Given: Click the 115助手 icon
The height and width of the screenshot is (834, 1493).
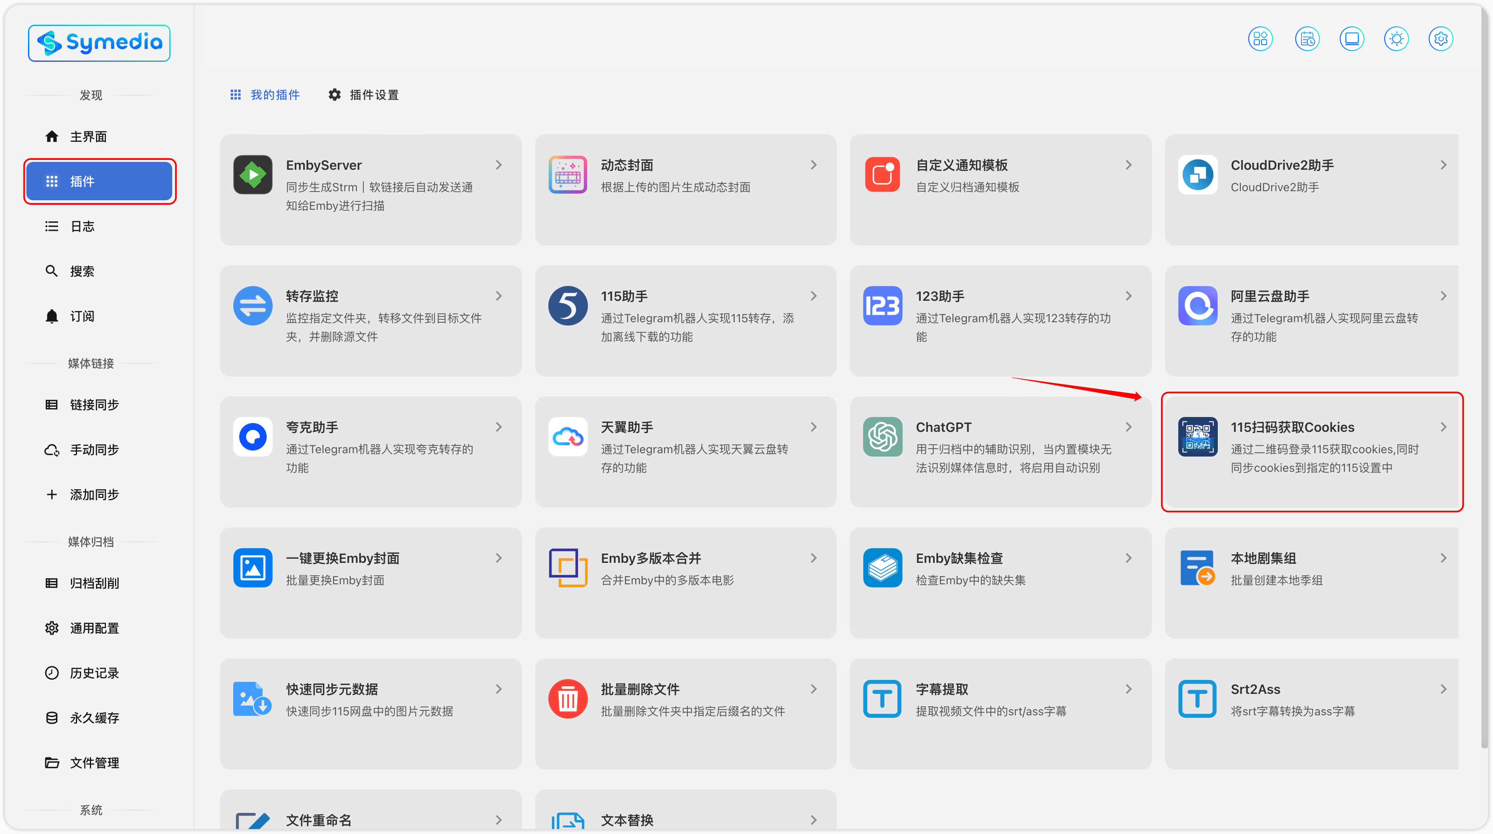Looking at the screenshot, I should point(567,305).
